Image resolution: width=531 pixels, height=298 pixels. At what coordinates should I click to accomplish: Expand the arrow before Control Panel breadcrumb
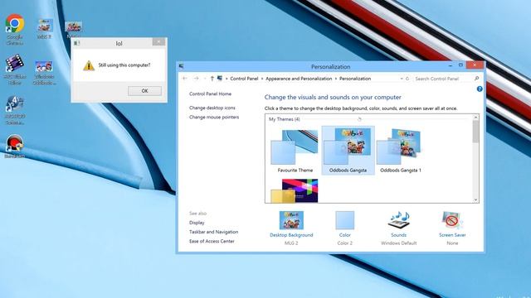(x=227, y=79)
